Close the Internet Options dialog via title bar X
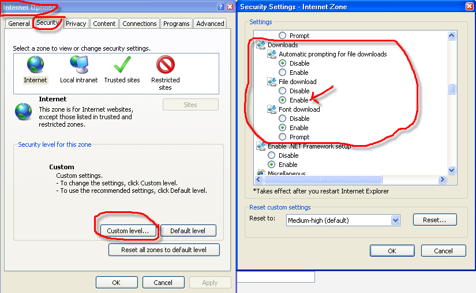 pos(230,7)
